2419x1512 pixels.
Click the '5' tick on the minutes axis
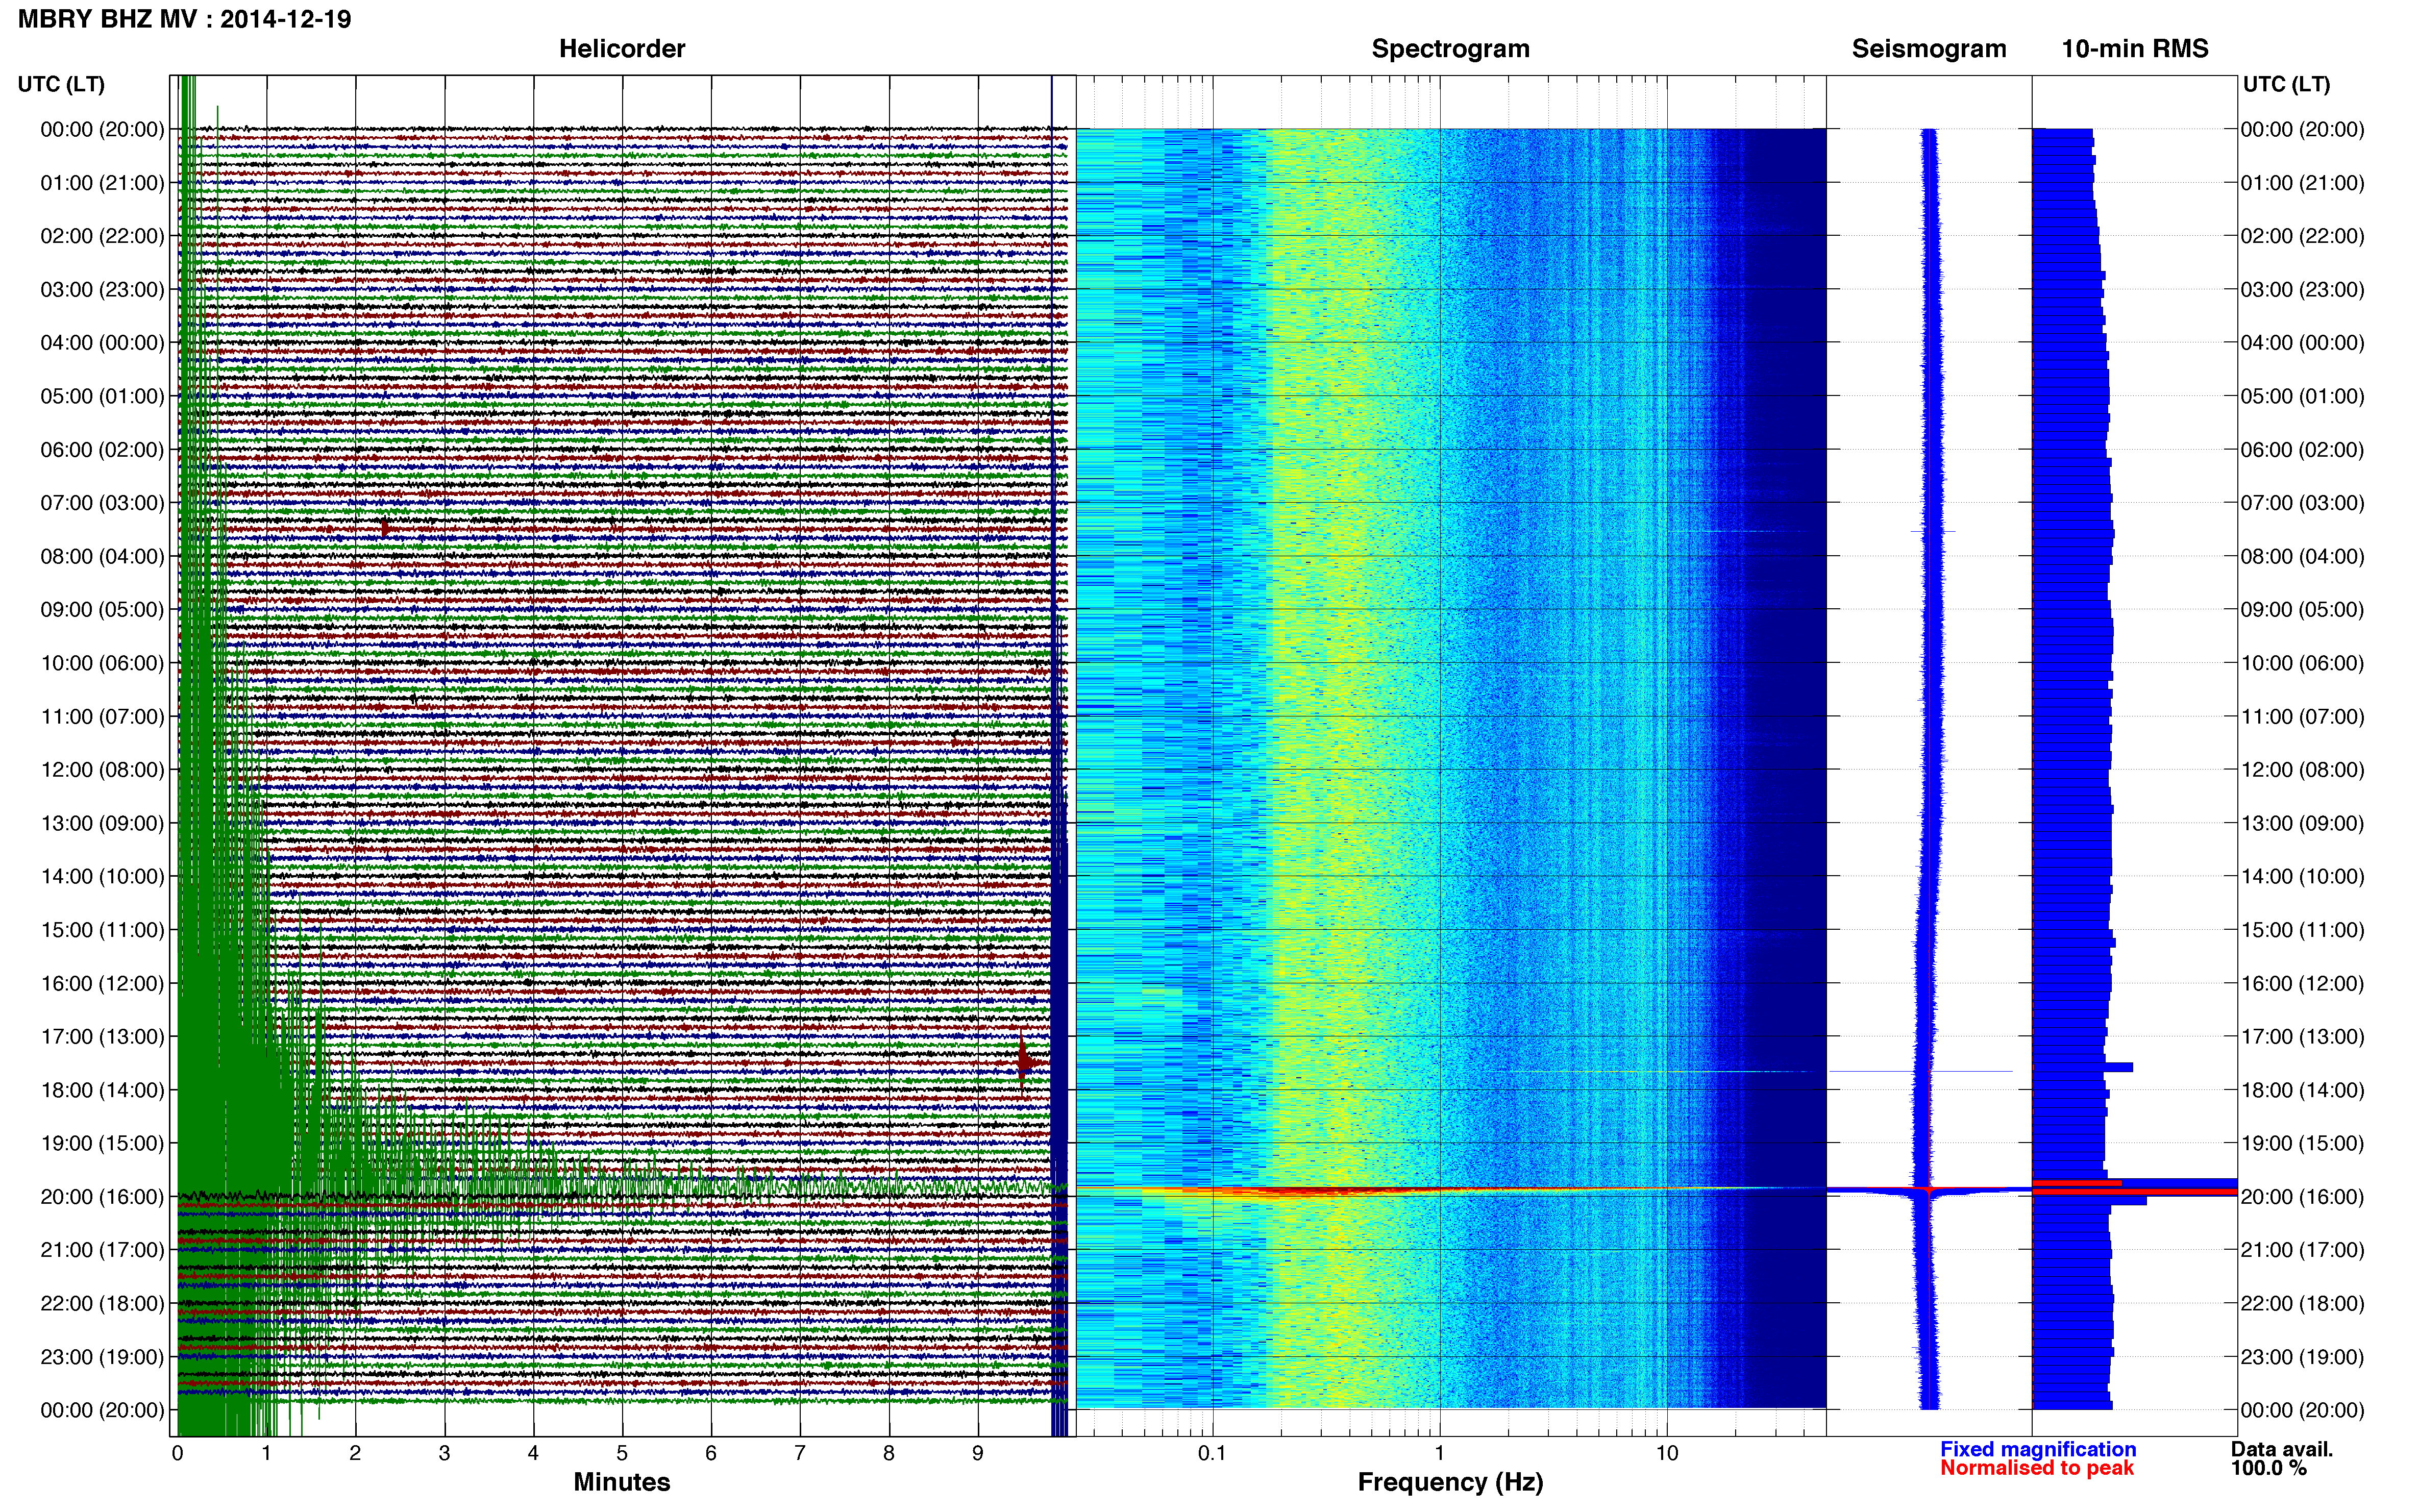pos(622,1454)
